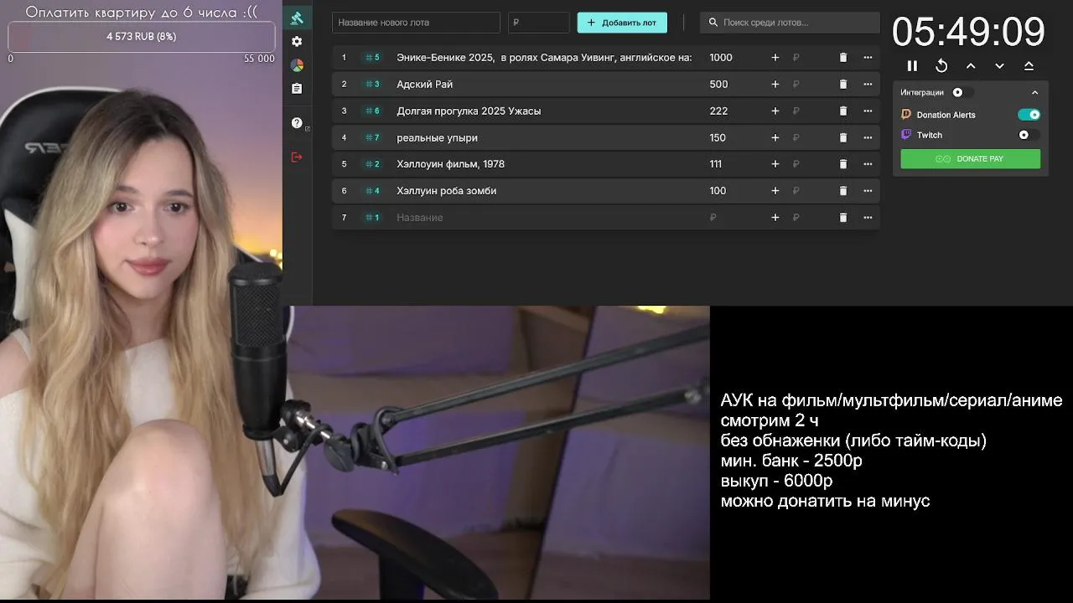Add amount plus for empty row 7

tap(775, 218)
